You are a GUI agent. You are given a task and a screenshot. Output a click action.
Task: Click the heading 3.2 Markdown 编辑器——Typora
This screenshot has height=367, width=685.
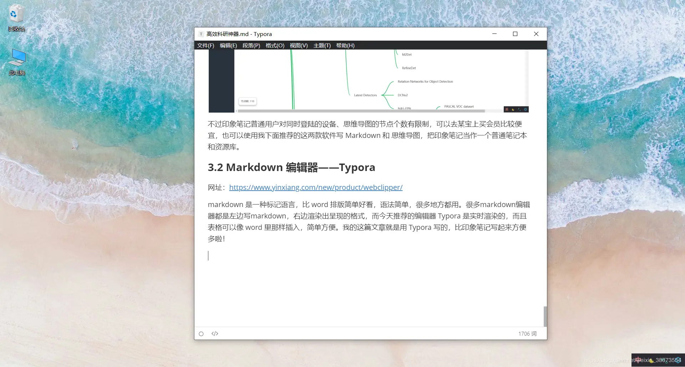click(291, 167)
